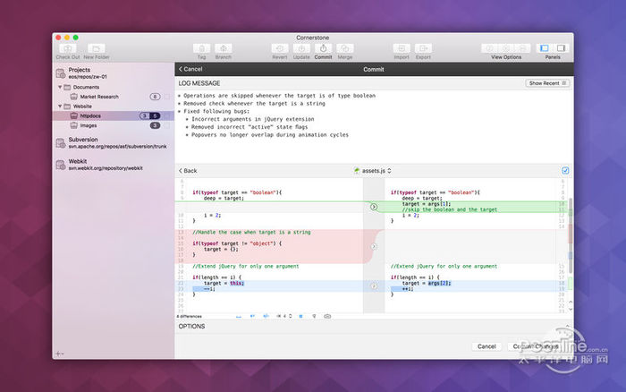The image size is (626, 392).
Task: Create a New Folder from the toolbar
Action: tap(97, 48)
